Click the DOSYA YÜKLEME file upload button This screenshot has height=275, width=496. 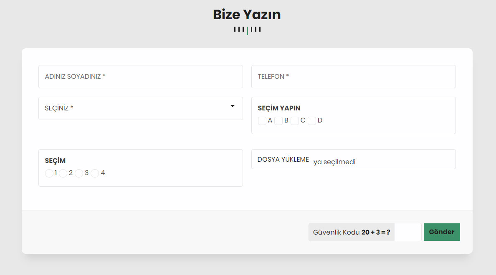pyautogui.click(x=283, y=160)
